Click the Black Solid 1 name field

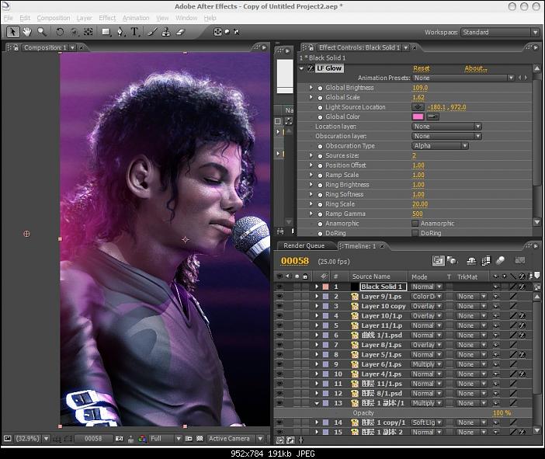click(x=383, y=287)
